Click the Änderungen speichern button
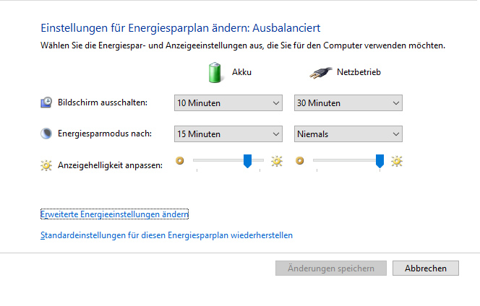 point(331,268)
